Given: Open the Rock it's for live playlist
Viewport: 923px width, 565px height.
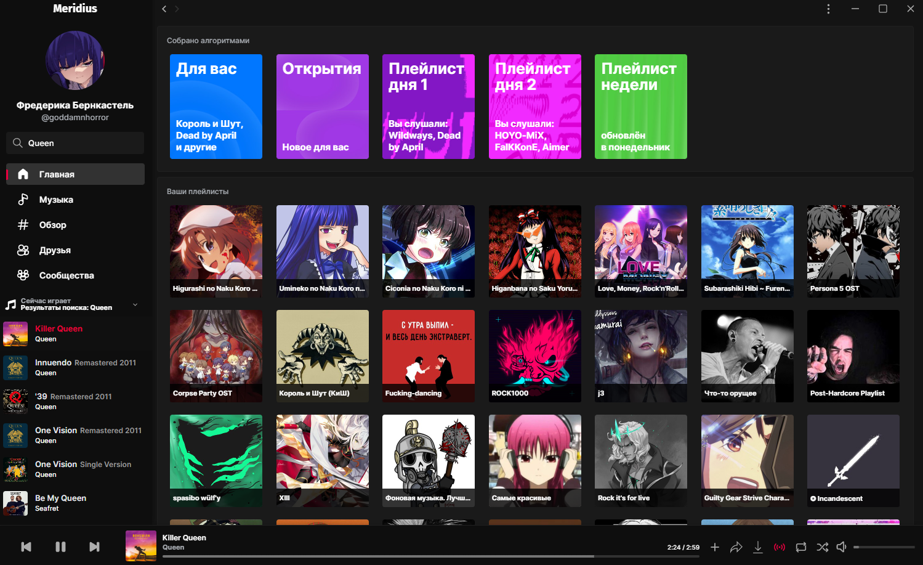Looking at the screenshot, I should click(641, 461).
